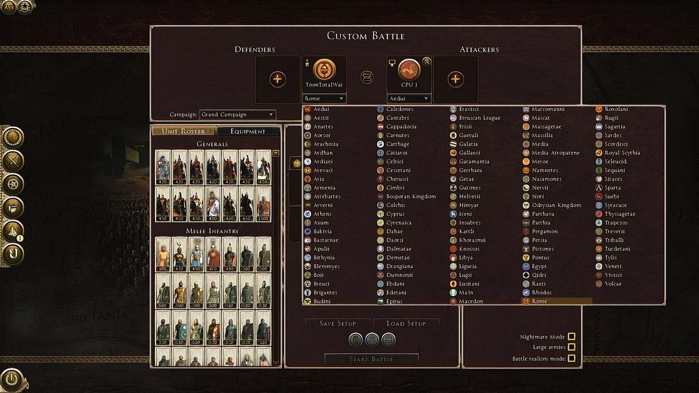Click the crossed swords sidebar icon

12,160
